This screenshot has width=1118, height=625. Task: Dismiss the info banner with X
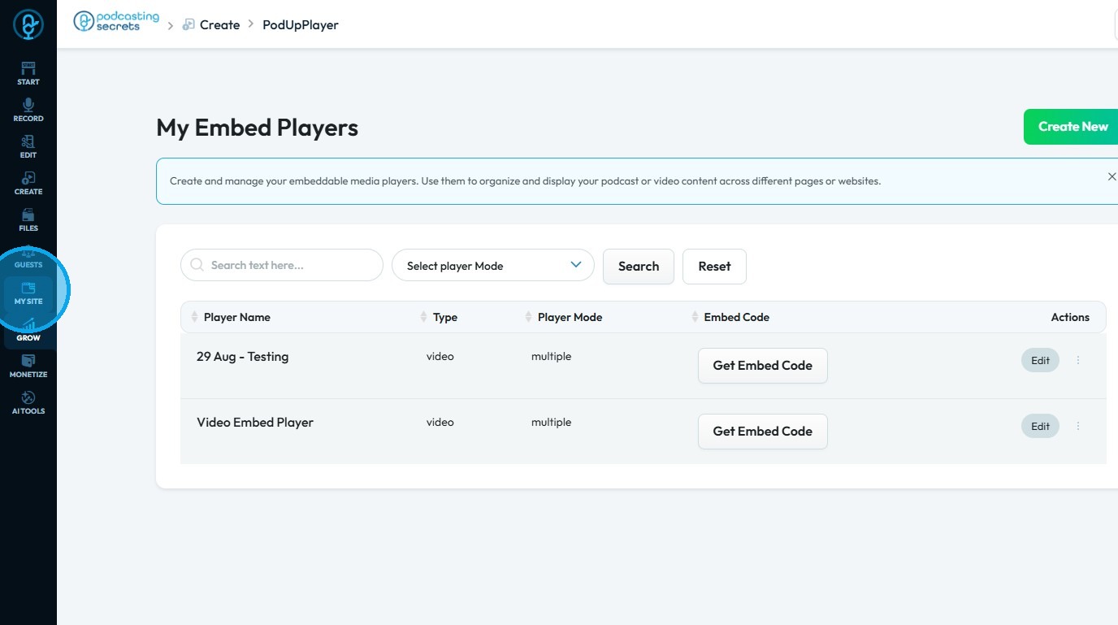pyautogui.click(x=1111, y=176)
